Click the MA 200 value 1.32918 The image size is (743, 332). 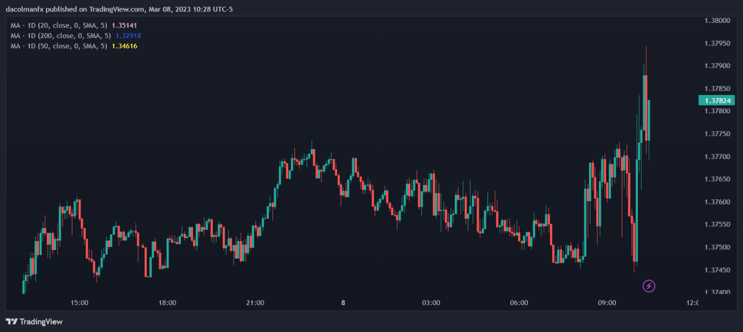tap(128, 35)
